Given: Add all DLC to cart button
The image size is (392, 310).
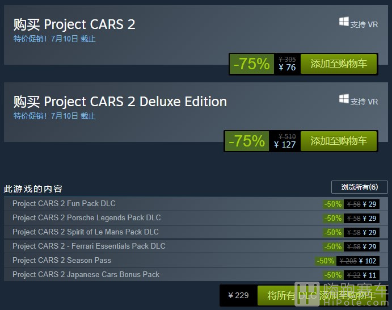Looking at the screenshot, I should tap(321, 295).
